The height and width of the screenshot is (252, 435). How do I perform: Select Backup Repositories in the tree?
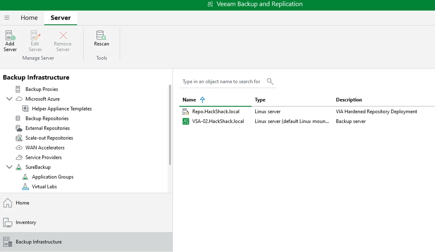(x=47, y=119)
